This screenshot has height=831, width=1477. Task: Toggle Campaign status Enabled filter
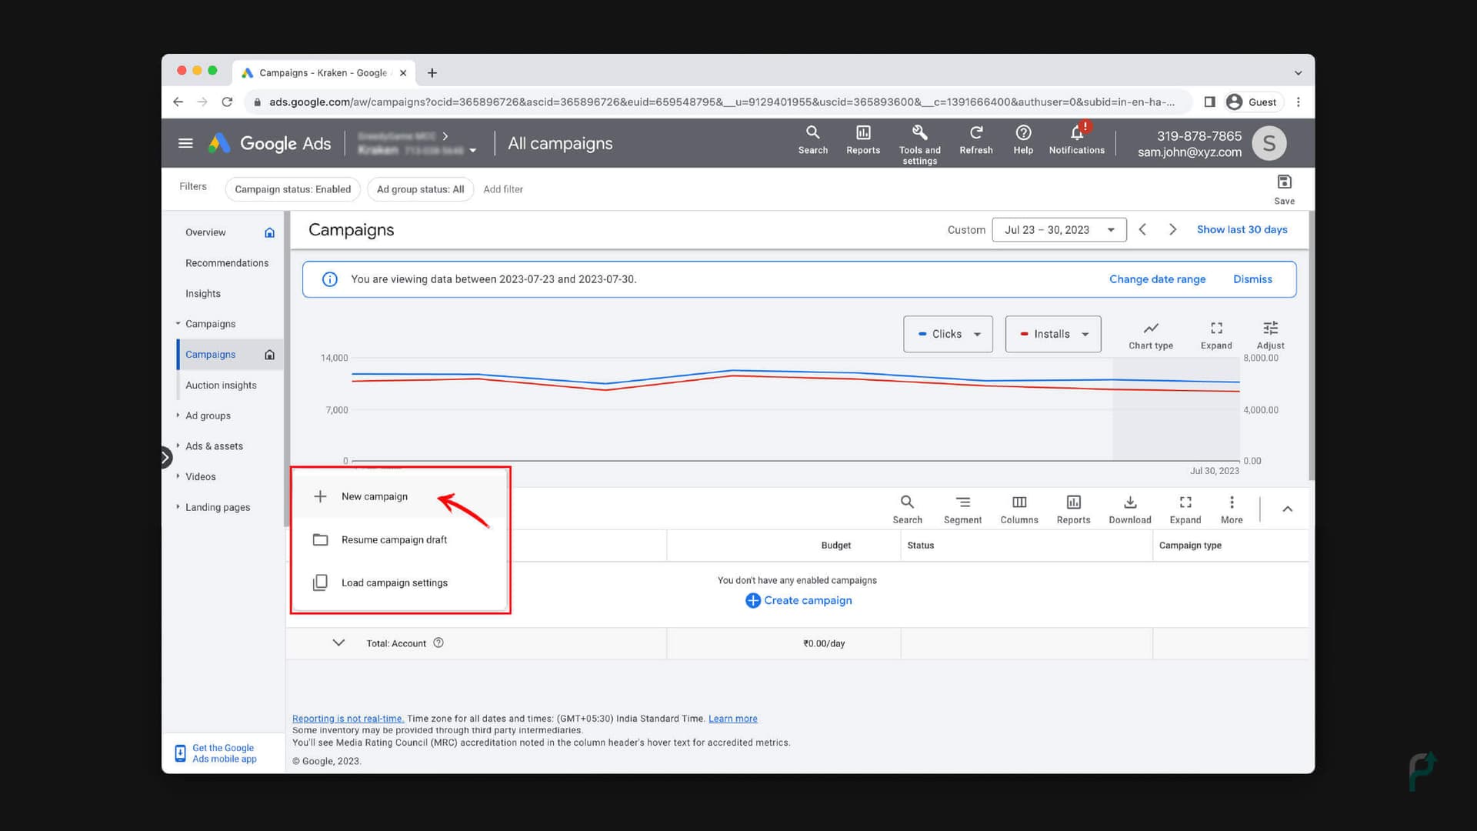pos(293,189)
